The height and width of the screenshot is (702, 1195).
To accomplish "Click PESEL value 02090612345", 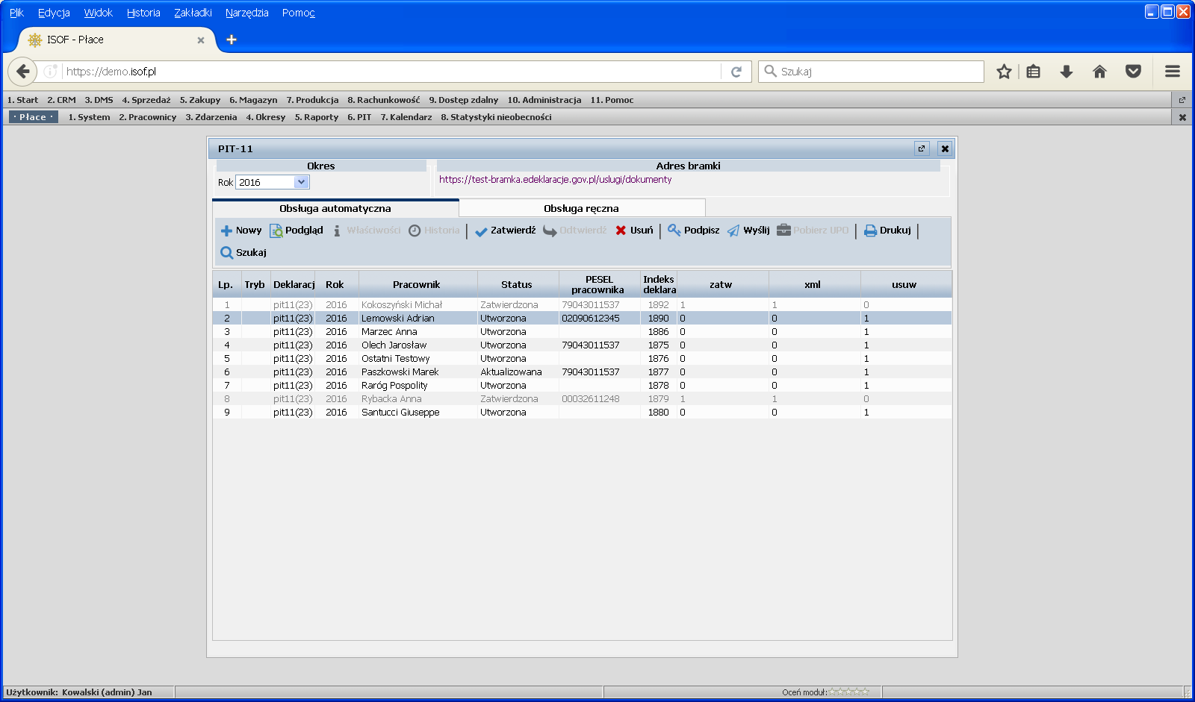I will [x=591, y=319].
